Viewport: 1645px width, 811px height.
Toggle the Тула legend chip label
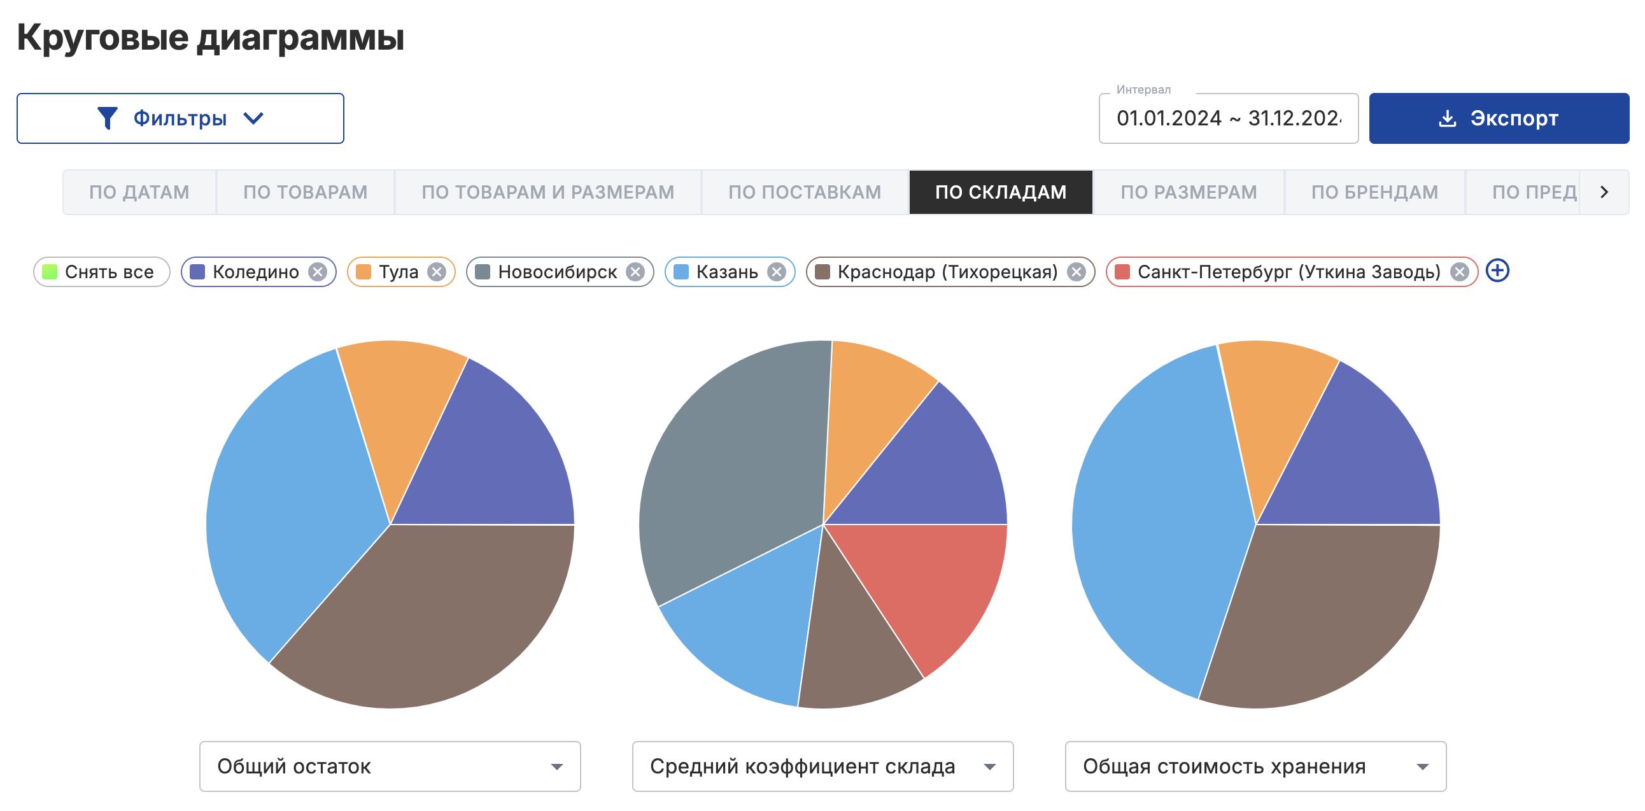[x=398, y=272]
